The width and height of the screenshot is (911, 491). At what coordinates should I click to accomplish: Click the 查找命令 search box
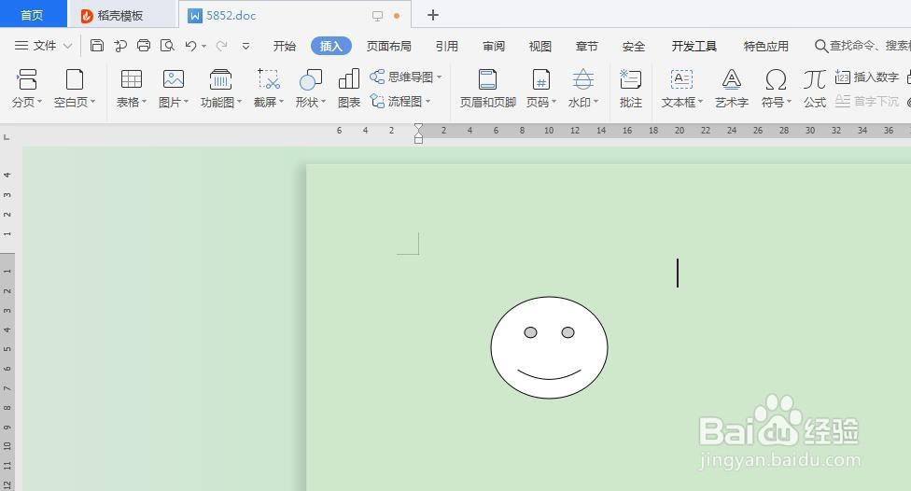[x=862, y=46]
